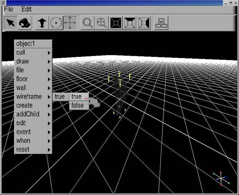Minimize the application window

[226, 3]
